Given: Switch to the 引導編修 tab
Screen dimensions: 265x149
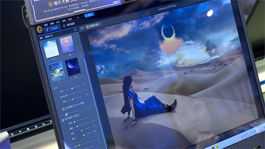Looking at the screenshot, I should (x=52, y=29).
